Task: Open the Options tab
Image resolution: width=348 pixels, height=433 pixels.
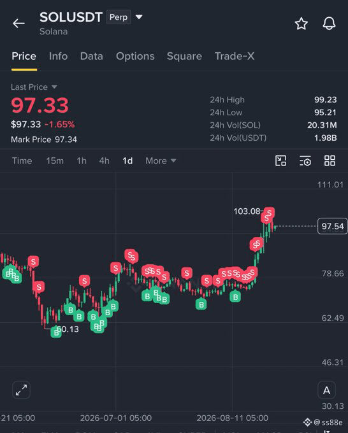Action: click(x=135, y=56)
